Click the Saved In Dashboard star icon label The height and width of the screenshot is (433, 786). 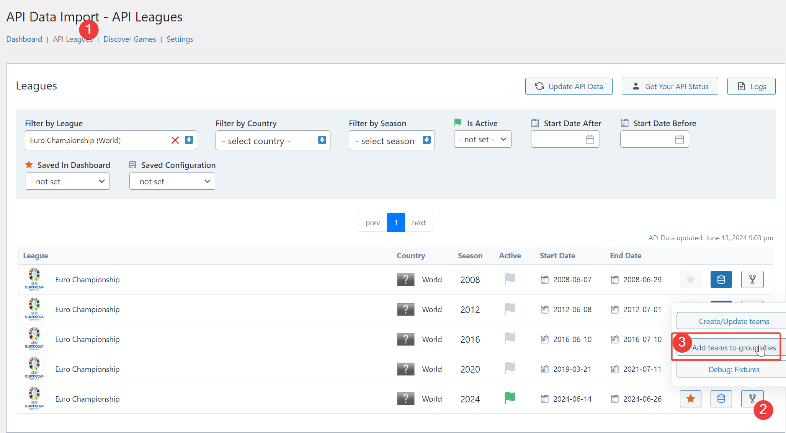click(x=29, y=164)
